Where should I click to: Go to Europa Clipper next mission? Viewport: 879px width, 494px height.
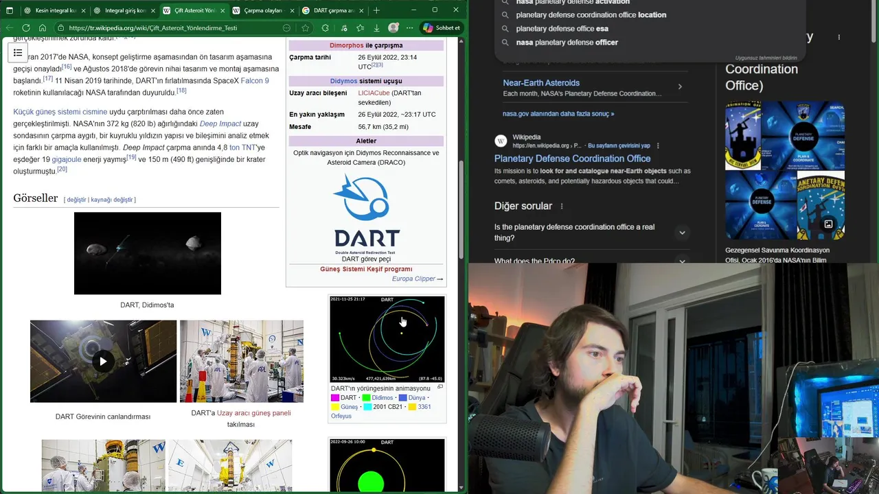point(413,279)
